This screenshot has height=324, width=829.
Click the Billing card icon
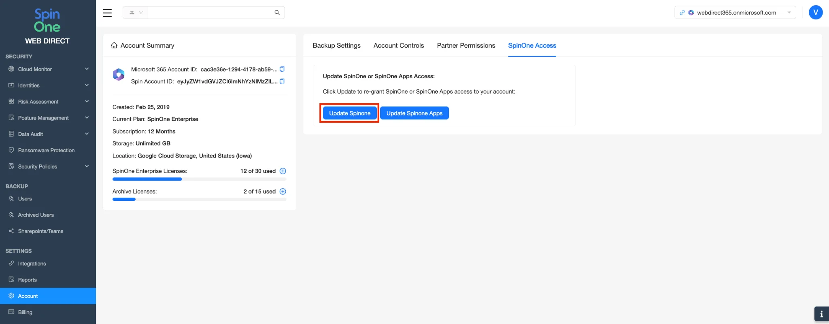(x=11, y=312)
